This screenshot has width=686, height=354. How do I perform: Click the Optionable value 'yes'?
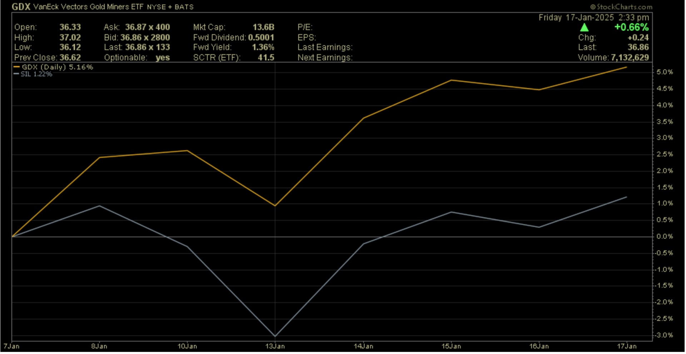click(x=163, y=58)
